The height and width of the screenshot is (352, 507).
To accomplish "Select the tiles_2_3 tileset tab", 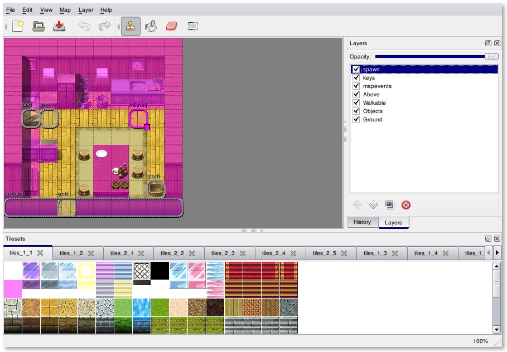I will point(223,253).
